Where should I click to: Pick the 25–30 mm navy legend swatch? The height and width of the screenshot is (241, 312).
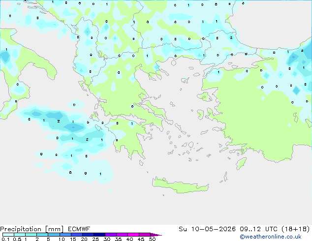(x=99, y=235)
